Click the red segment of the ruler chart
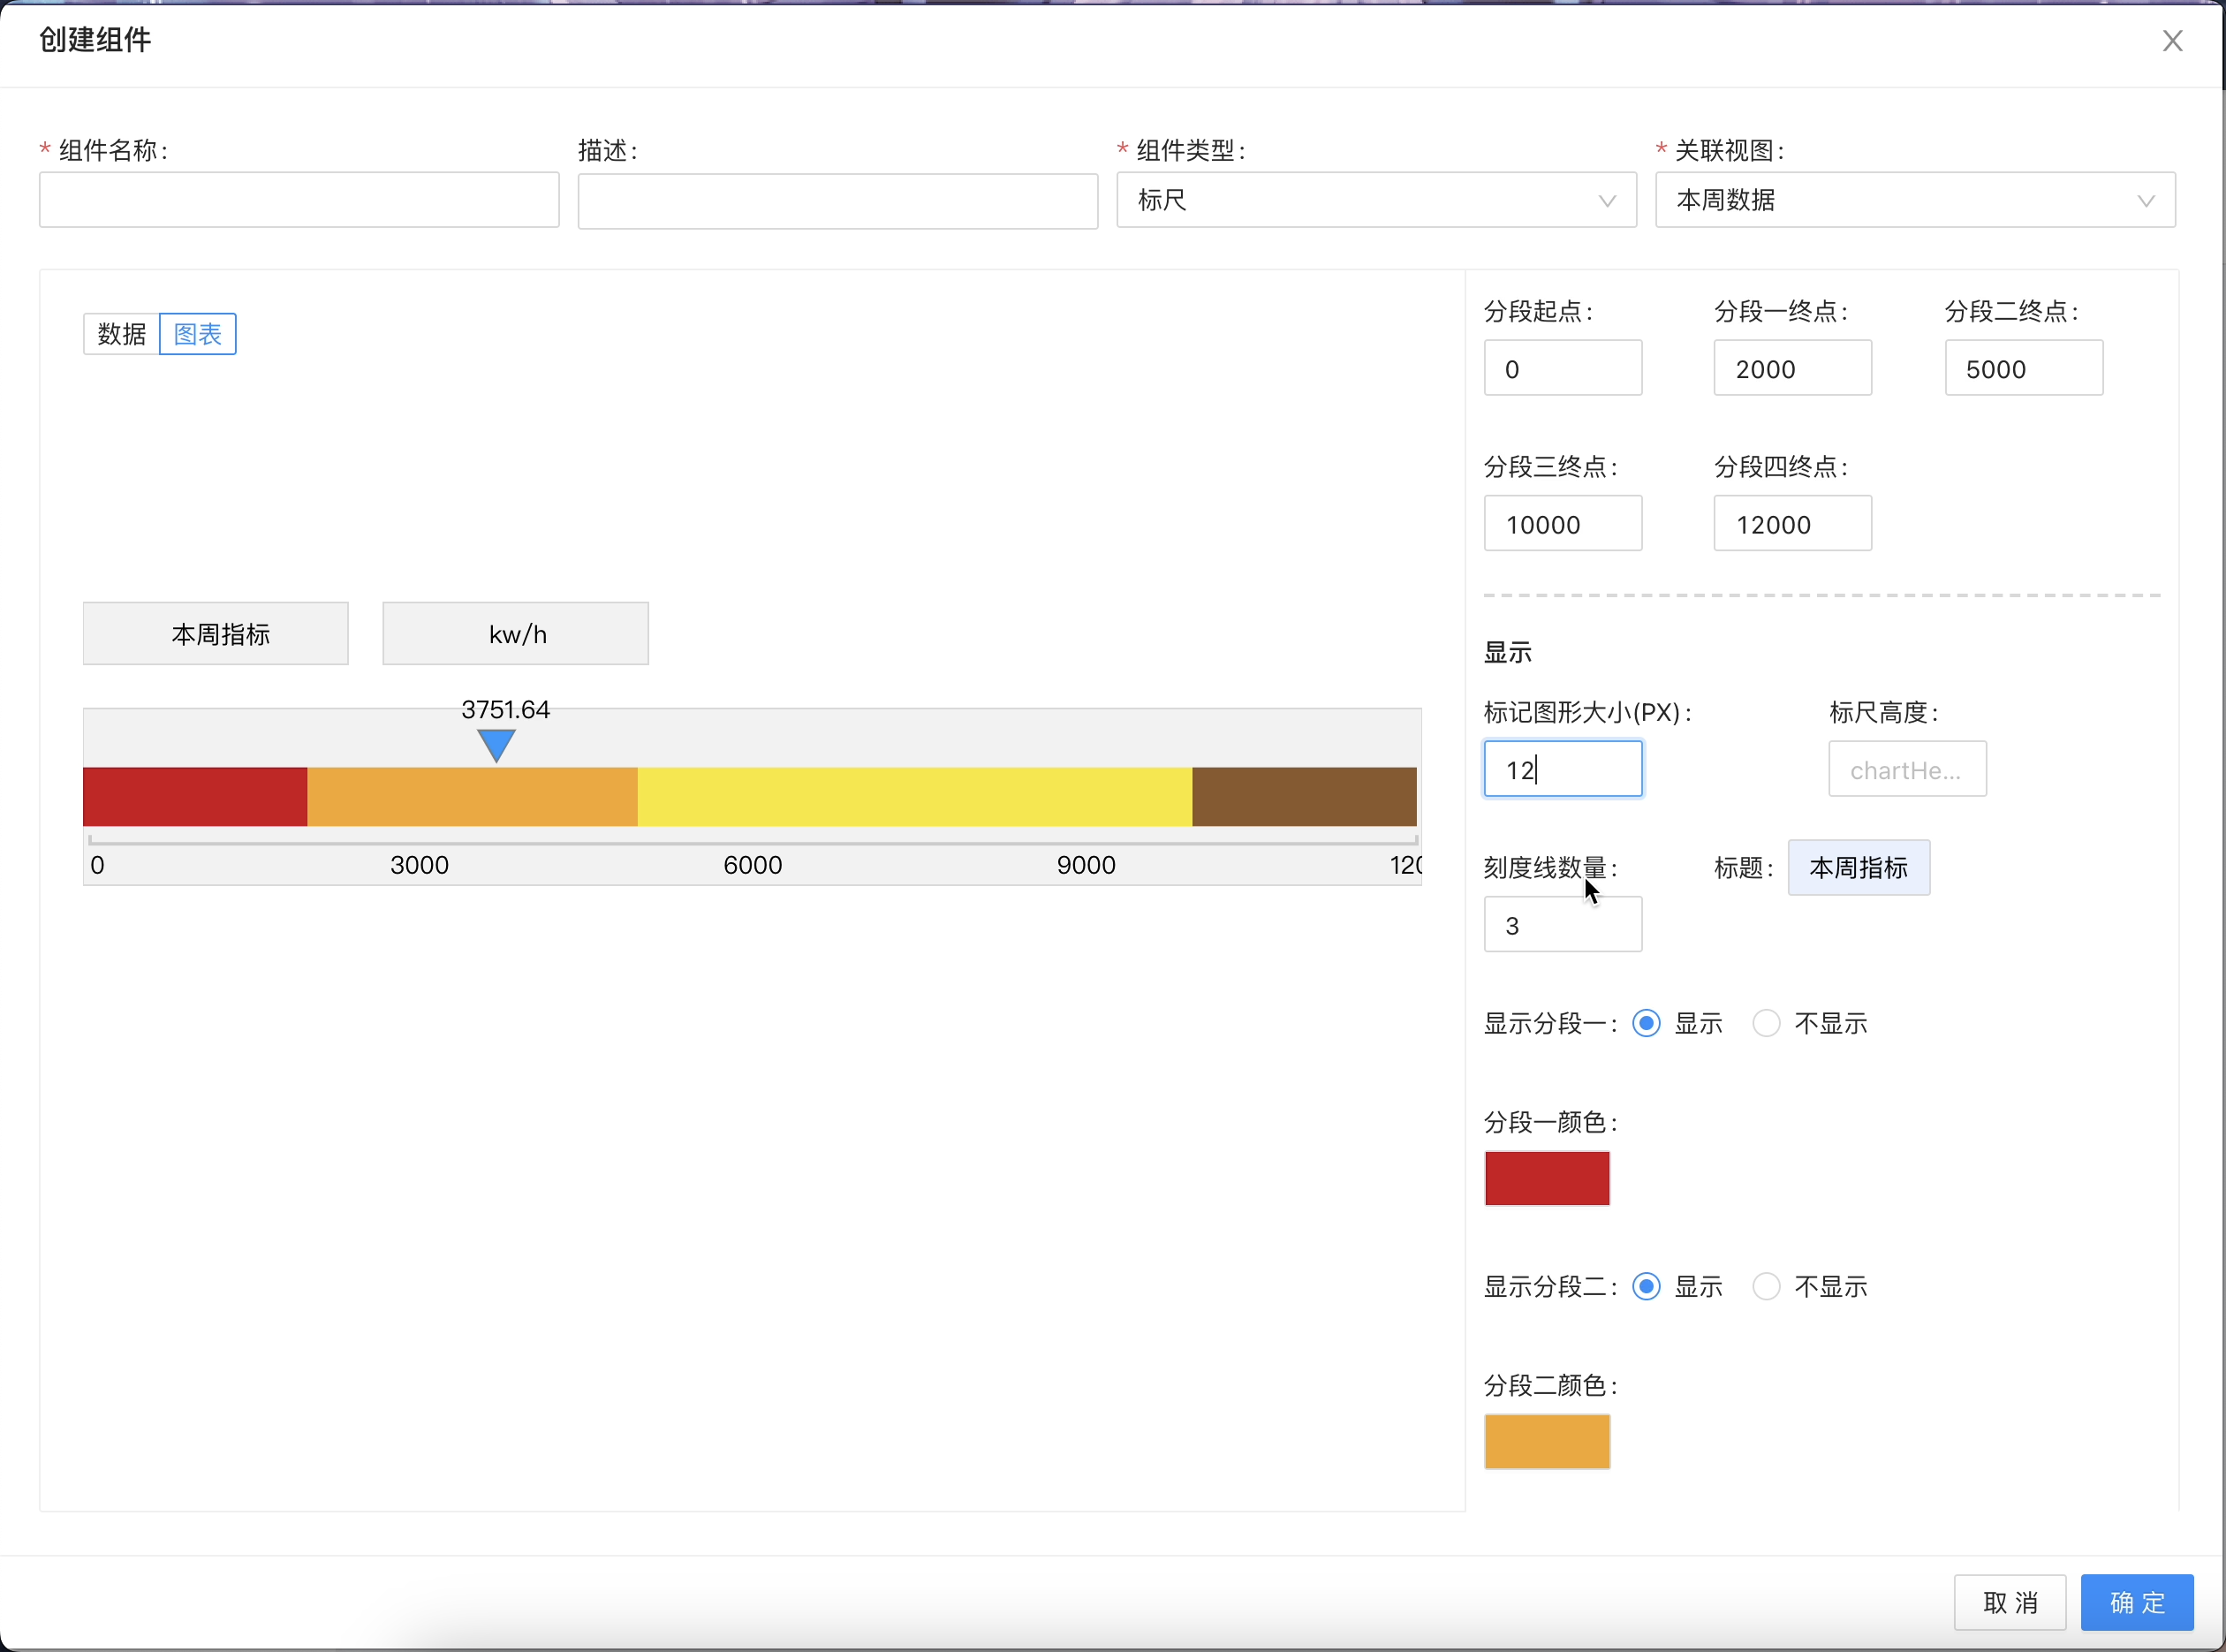This screenshot has height=1652, width=2226. click(x=195, y=797)
